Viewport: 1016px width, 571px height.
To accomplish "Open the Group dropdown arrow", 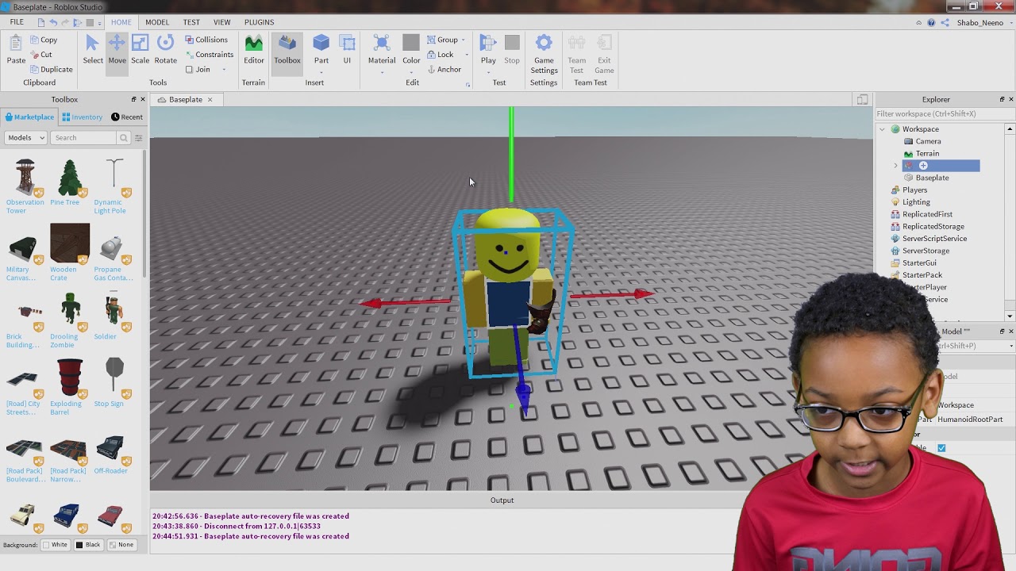I will [x=464, y=40].
